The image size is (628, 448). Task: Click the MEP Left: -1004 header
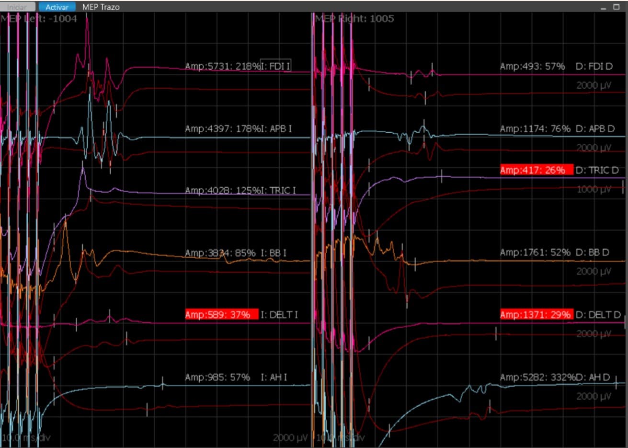39,19
